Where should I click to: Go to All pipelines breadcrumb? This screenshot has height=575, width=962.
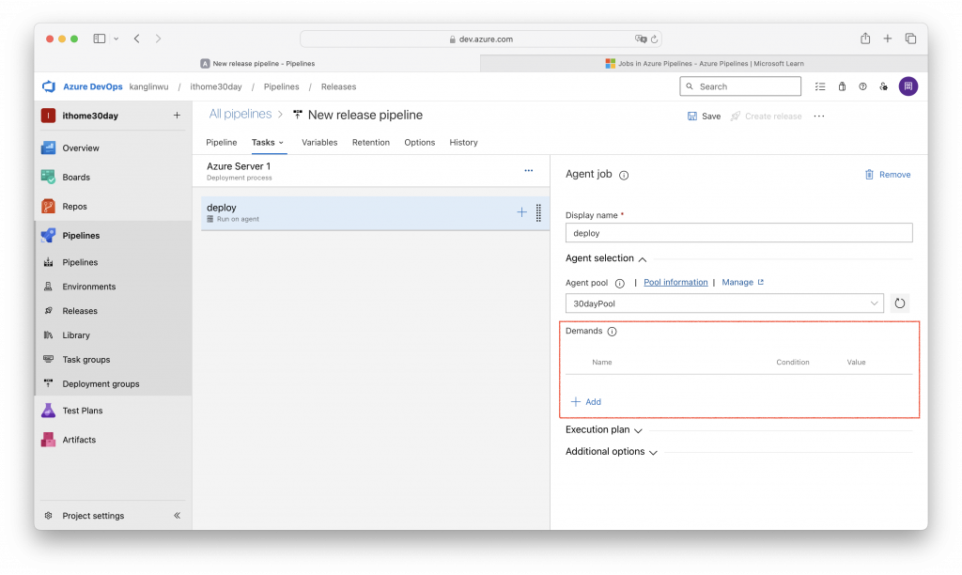(x=240, y=114)
